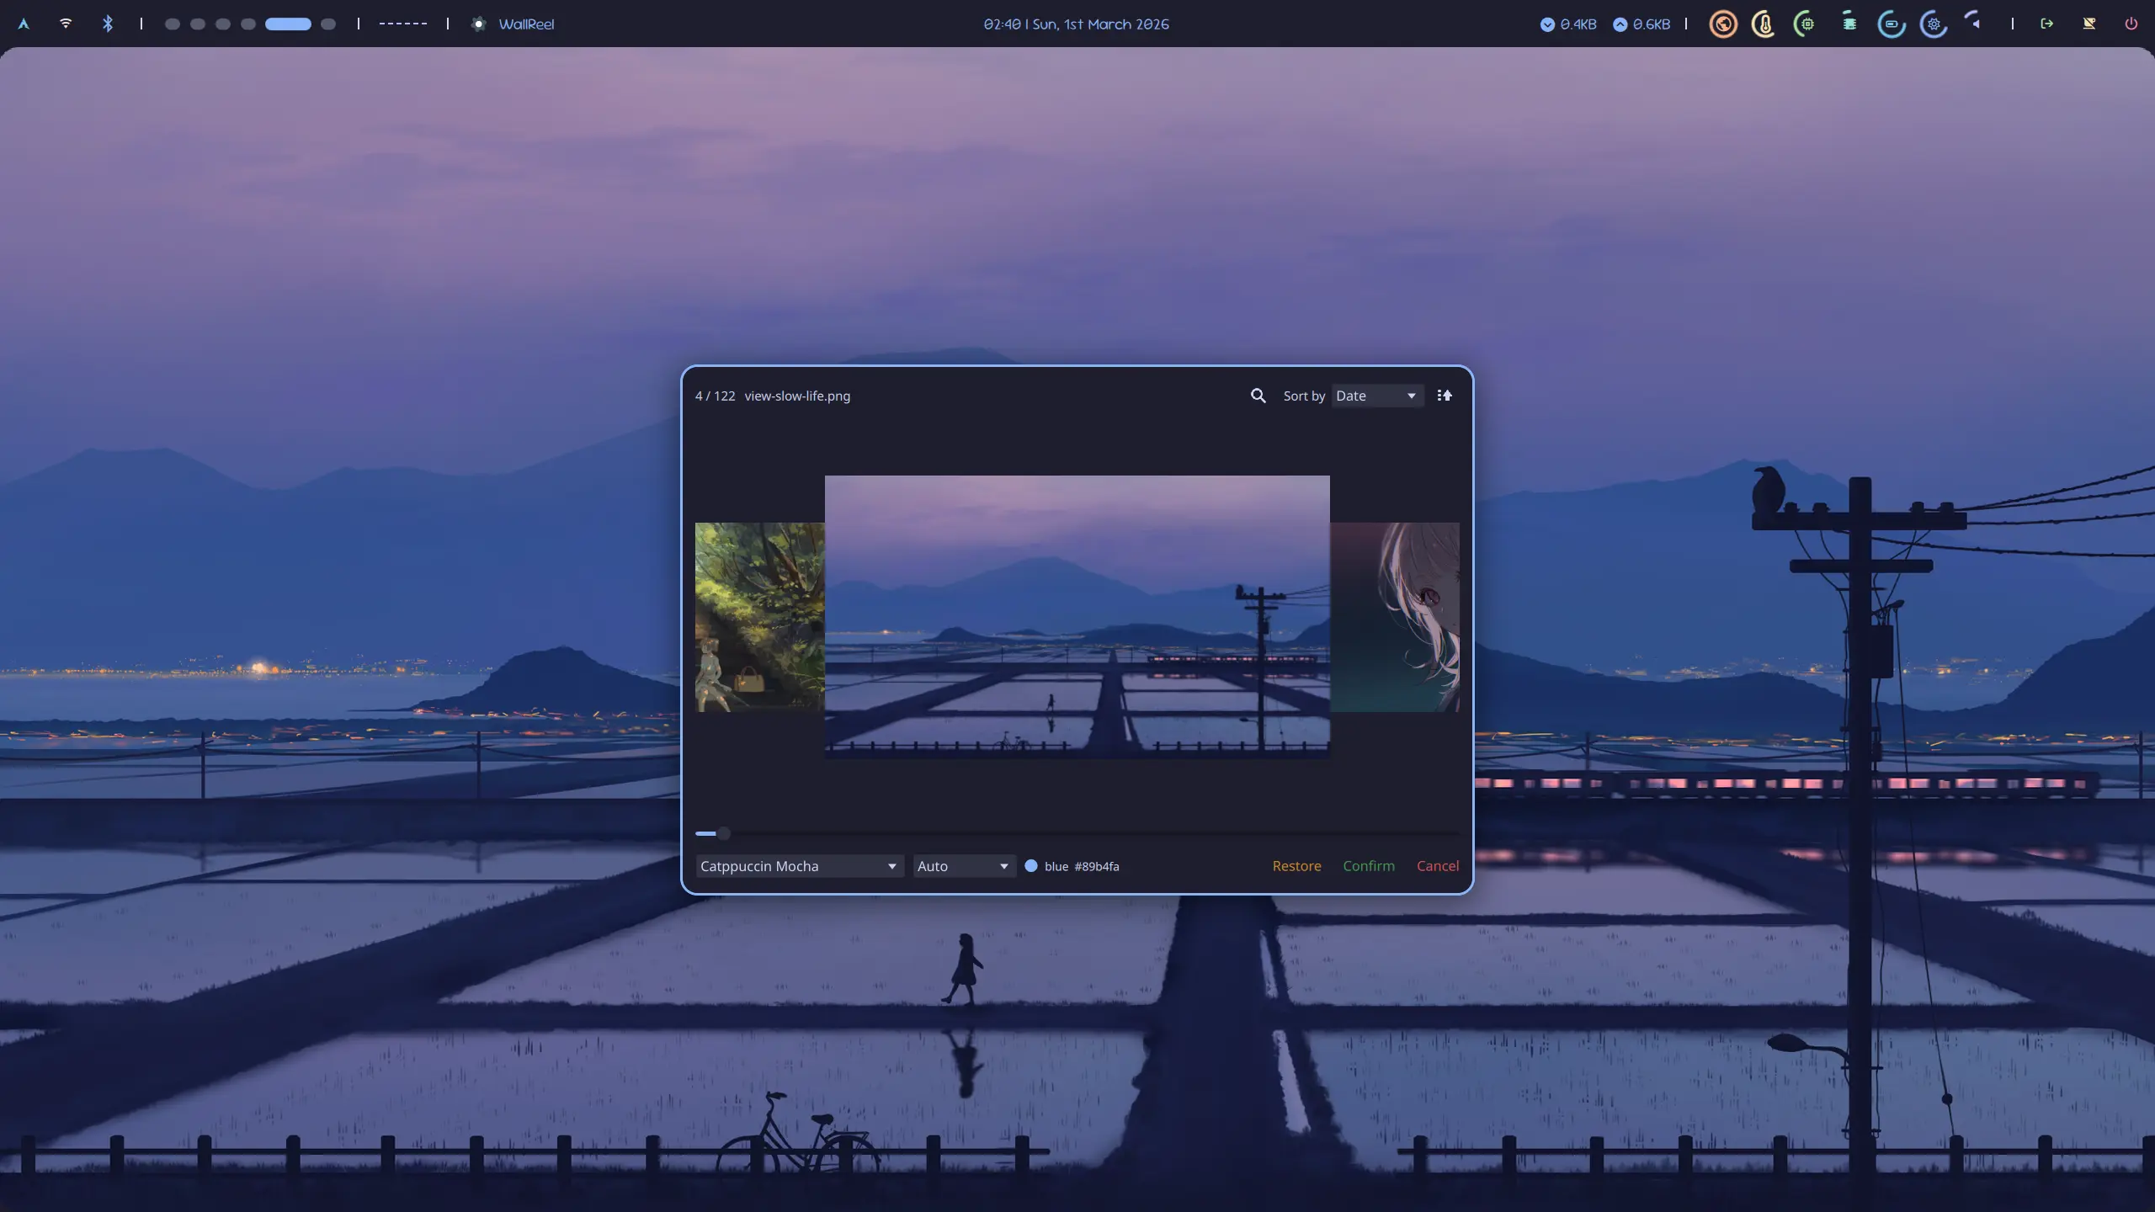Open the volume speaker gauge
The width and height of the screenshot is (2155, 1212).
1975,24
